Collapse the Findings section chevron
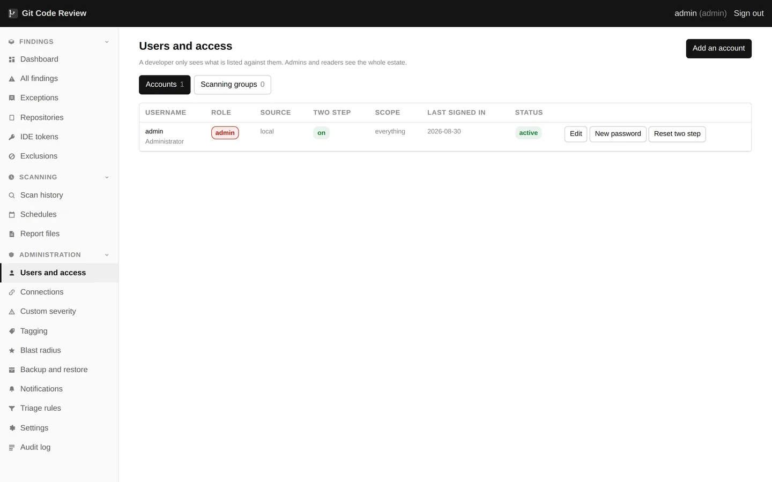The height and width of the screenshot is (482, 772). click(107, 42)
